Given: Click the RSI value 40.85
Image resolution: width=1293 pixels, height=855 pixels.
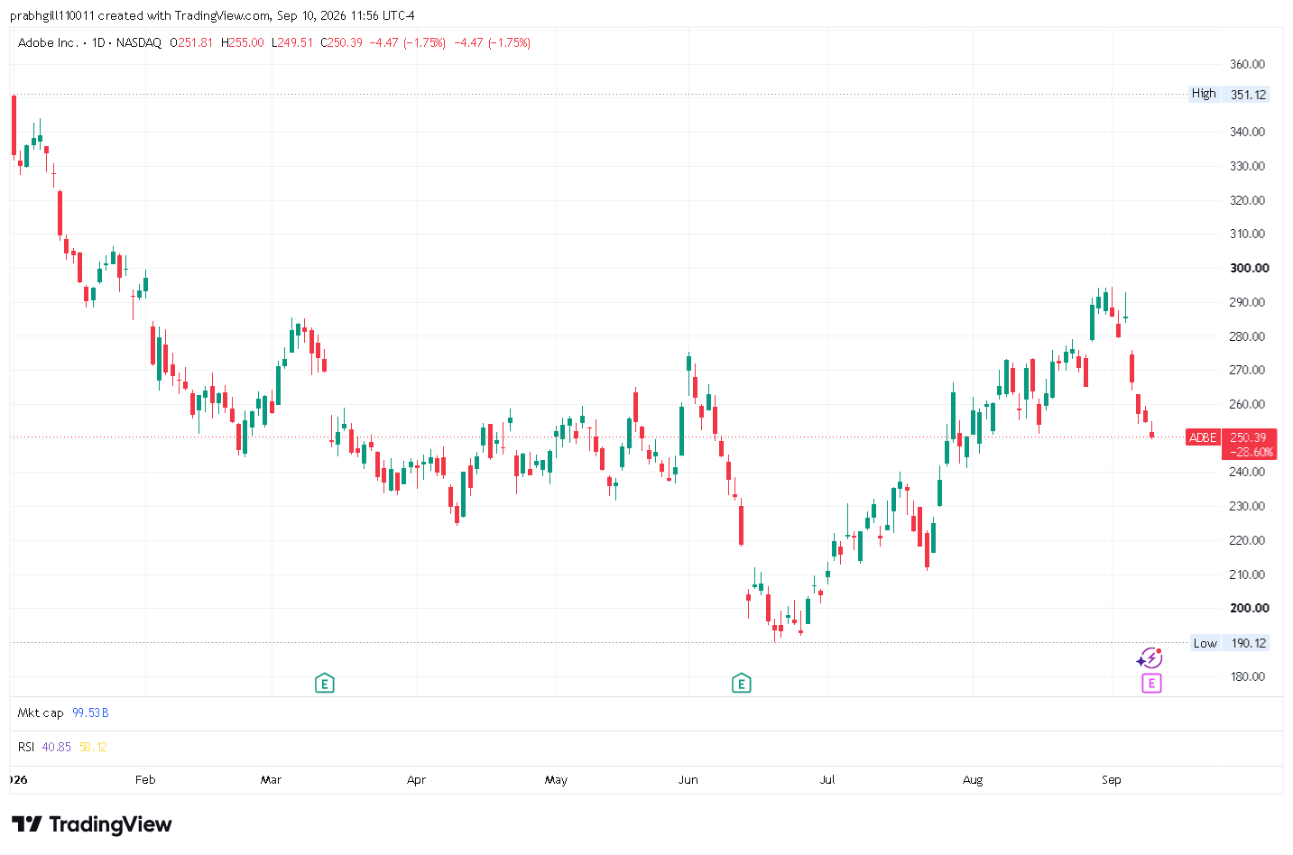Looking at the screenshot, I should coord(56,747).
